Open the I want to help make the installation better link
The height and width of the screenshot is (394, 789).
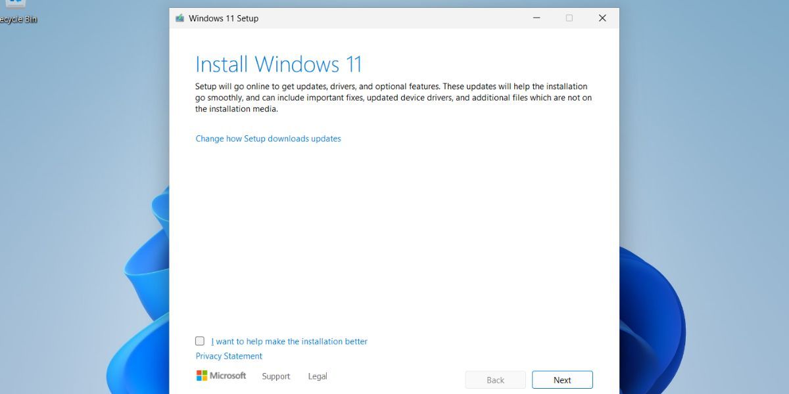tap(289, 341)
